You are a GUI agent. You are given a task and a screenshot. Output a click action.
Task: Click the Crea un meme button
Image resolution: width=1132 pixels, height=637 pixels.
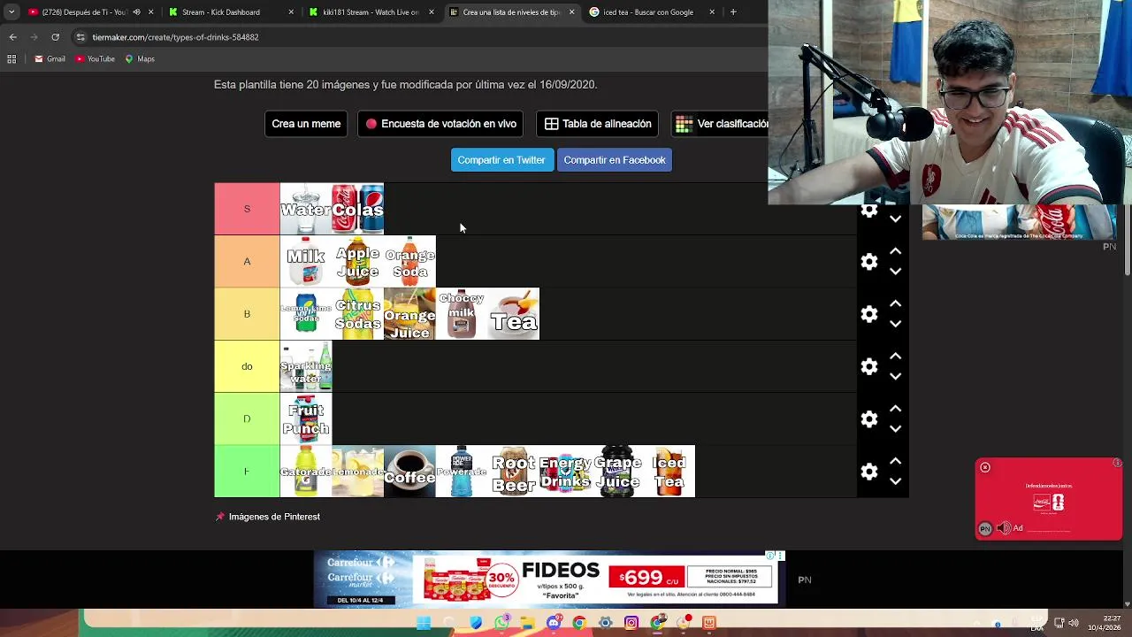pyautogui.click(x=306, y=124)
